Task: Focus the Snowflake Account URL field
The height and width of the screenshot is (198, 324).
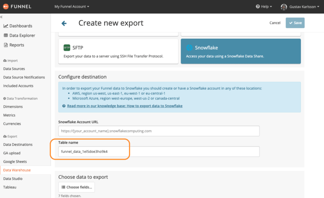Action: tap(159, 131)
